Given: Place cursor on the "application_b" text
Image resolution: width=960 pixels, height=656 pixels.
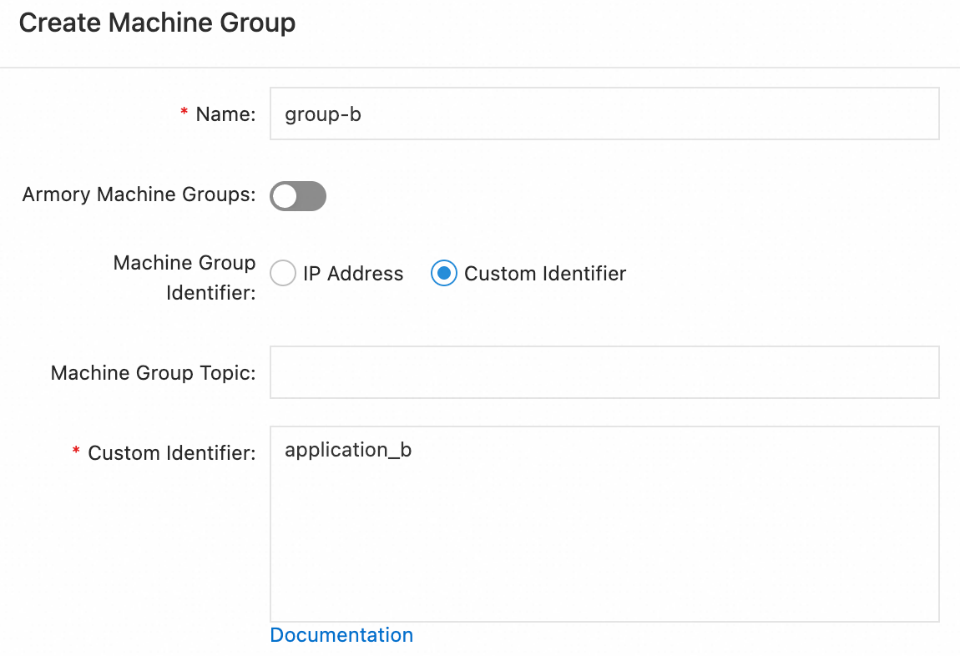Looking at the screenshot, I should click(348, 450).
